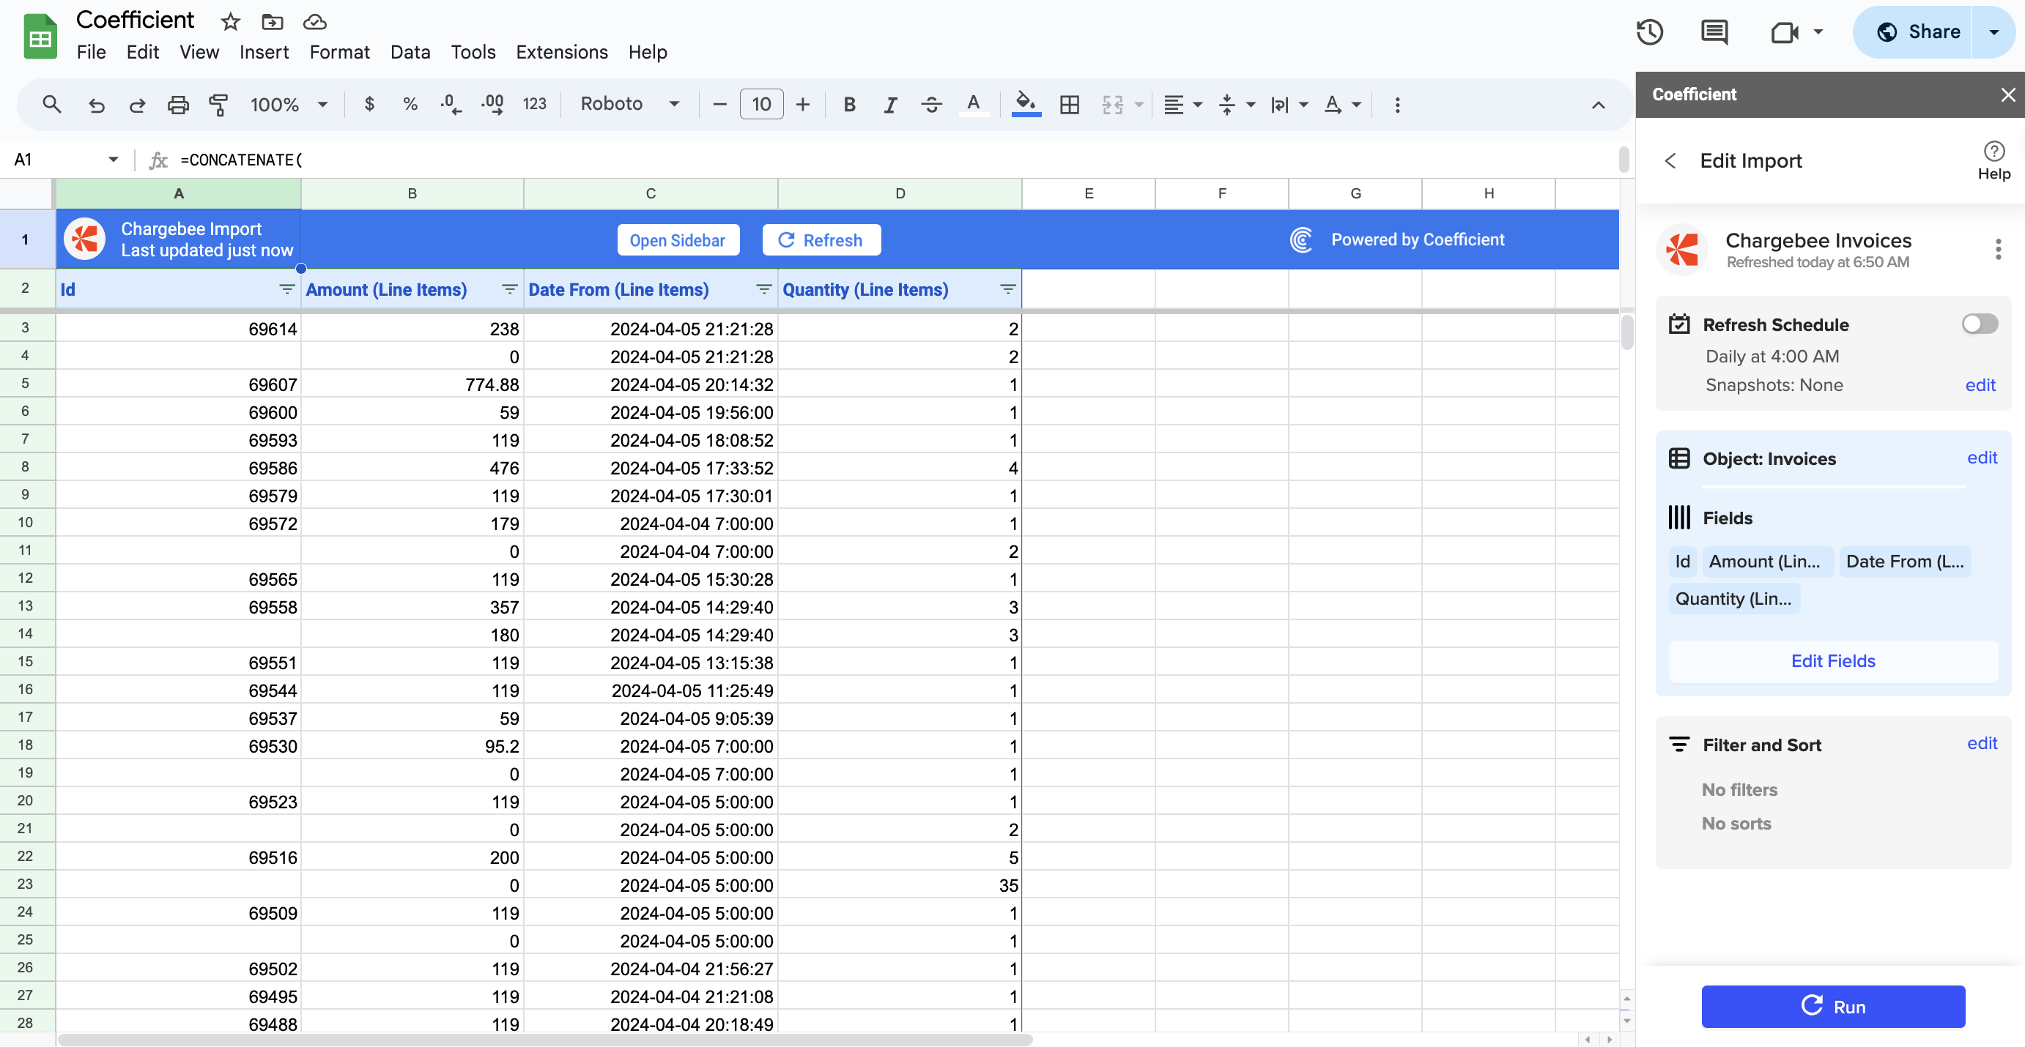
Task: Click the Share button
Action: tap(1918, 31)
